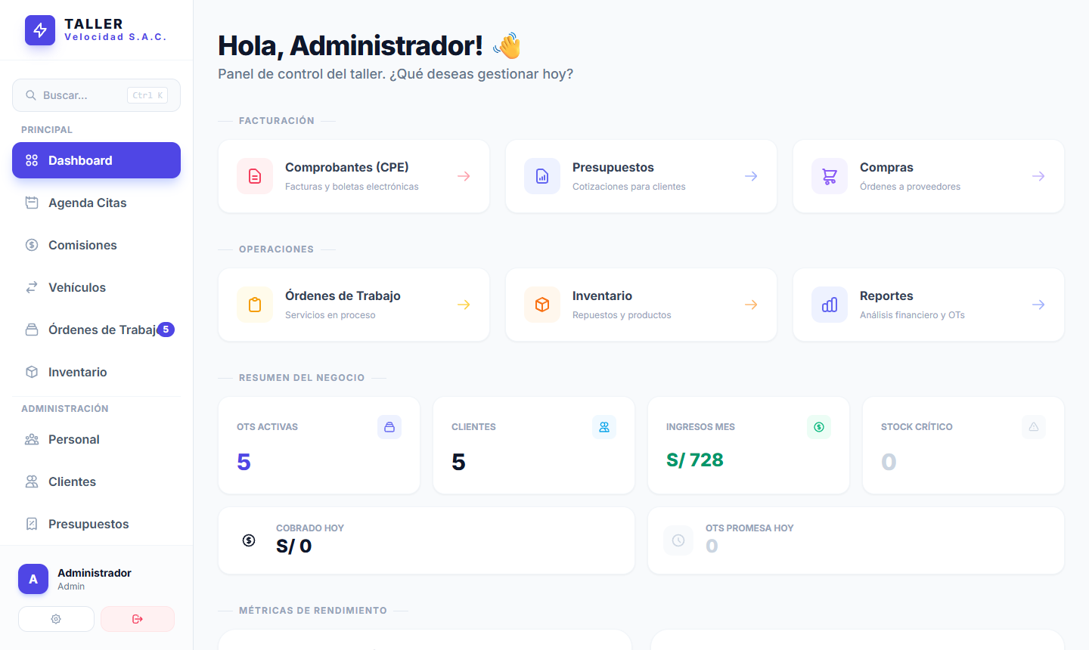Click the red Comprobantes document icon
The height and width of the screenshot is (650, 1089).
(255, 176)
